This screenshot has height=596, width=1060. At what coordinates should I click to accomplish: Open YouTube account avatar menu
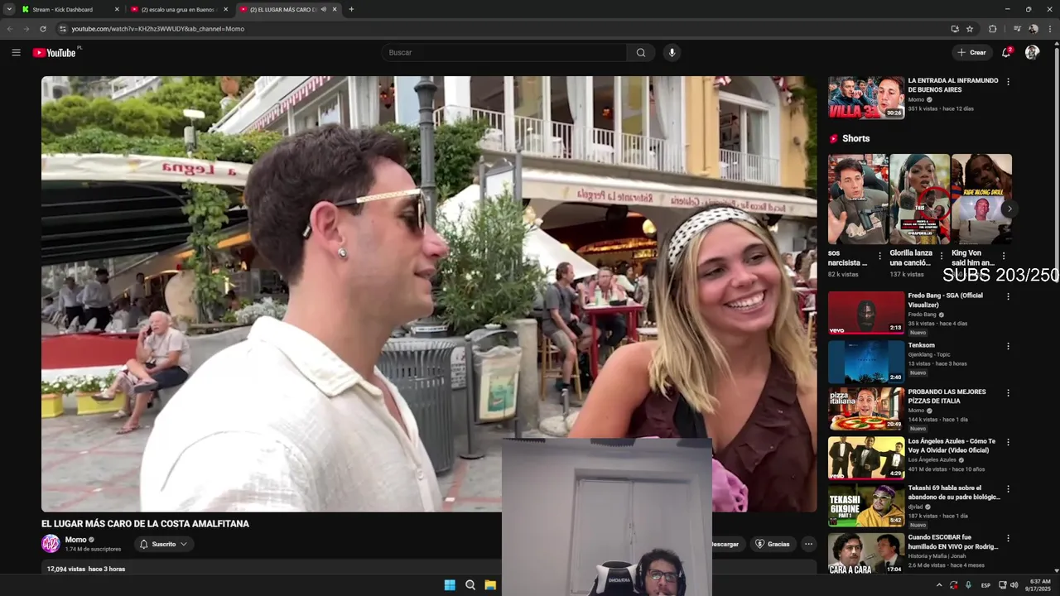point(1032,52)
